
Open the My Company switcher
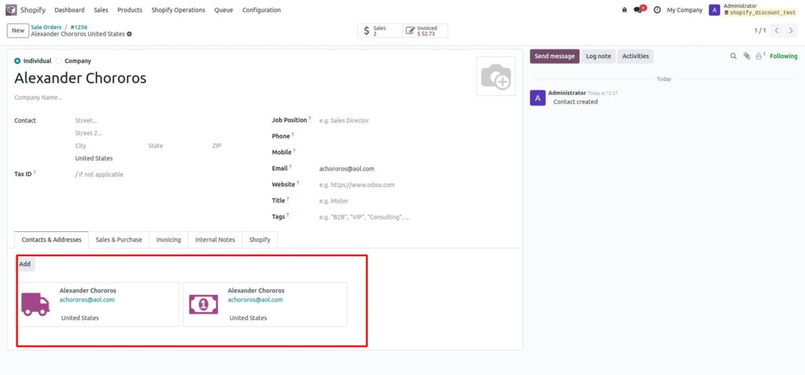(x=684, y=10)
